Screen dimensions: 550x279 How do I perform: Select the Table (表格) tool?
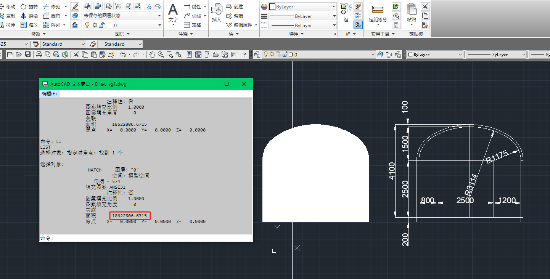pyautogui.click(x=193, y=25)
